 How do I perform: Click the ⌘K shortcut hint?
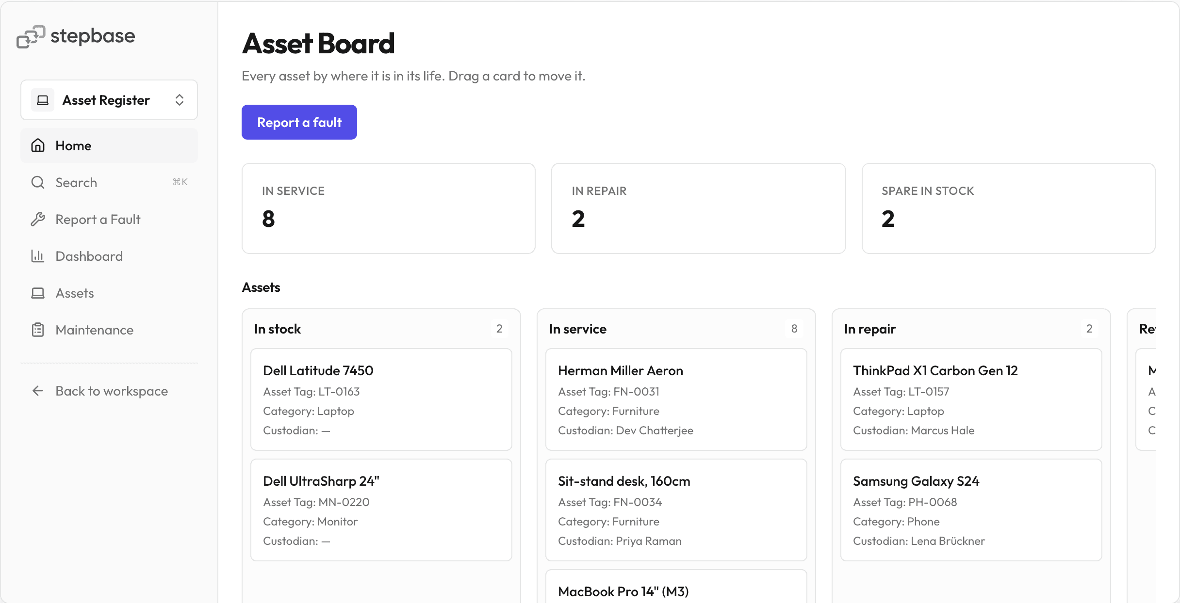[x=180, y=182]
